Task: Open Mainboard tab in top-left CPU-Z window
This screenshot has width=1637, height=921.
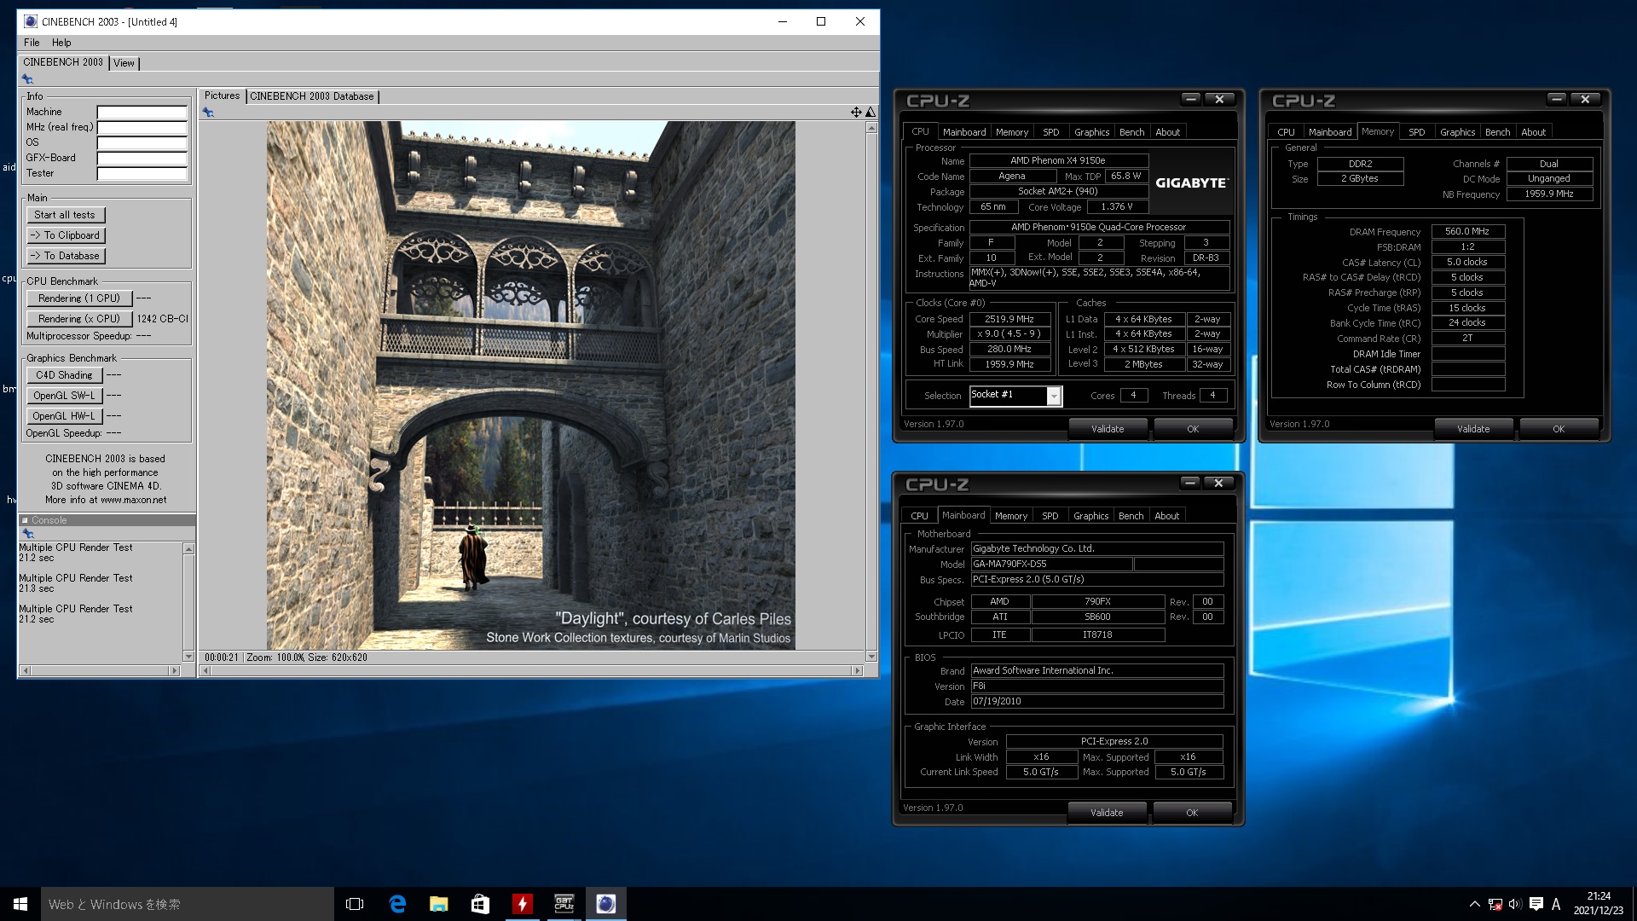Action: point(964,132)
